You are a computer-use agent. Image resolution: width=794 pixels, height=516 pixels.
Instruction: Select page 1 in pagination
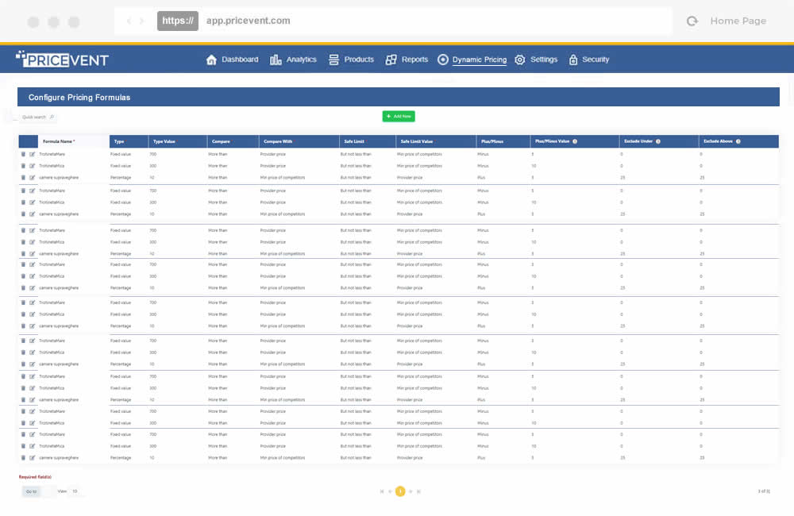coord(400,491)
